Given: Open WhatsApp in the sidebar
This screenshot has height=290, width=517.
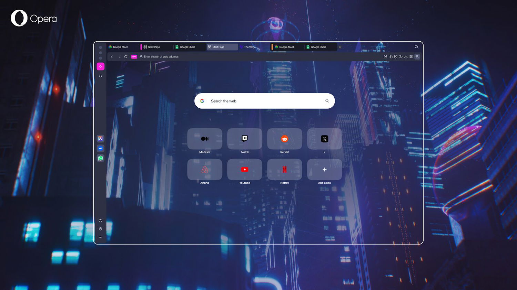Looking at the screenshot, I should (x=100, y=158).
